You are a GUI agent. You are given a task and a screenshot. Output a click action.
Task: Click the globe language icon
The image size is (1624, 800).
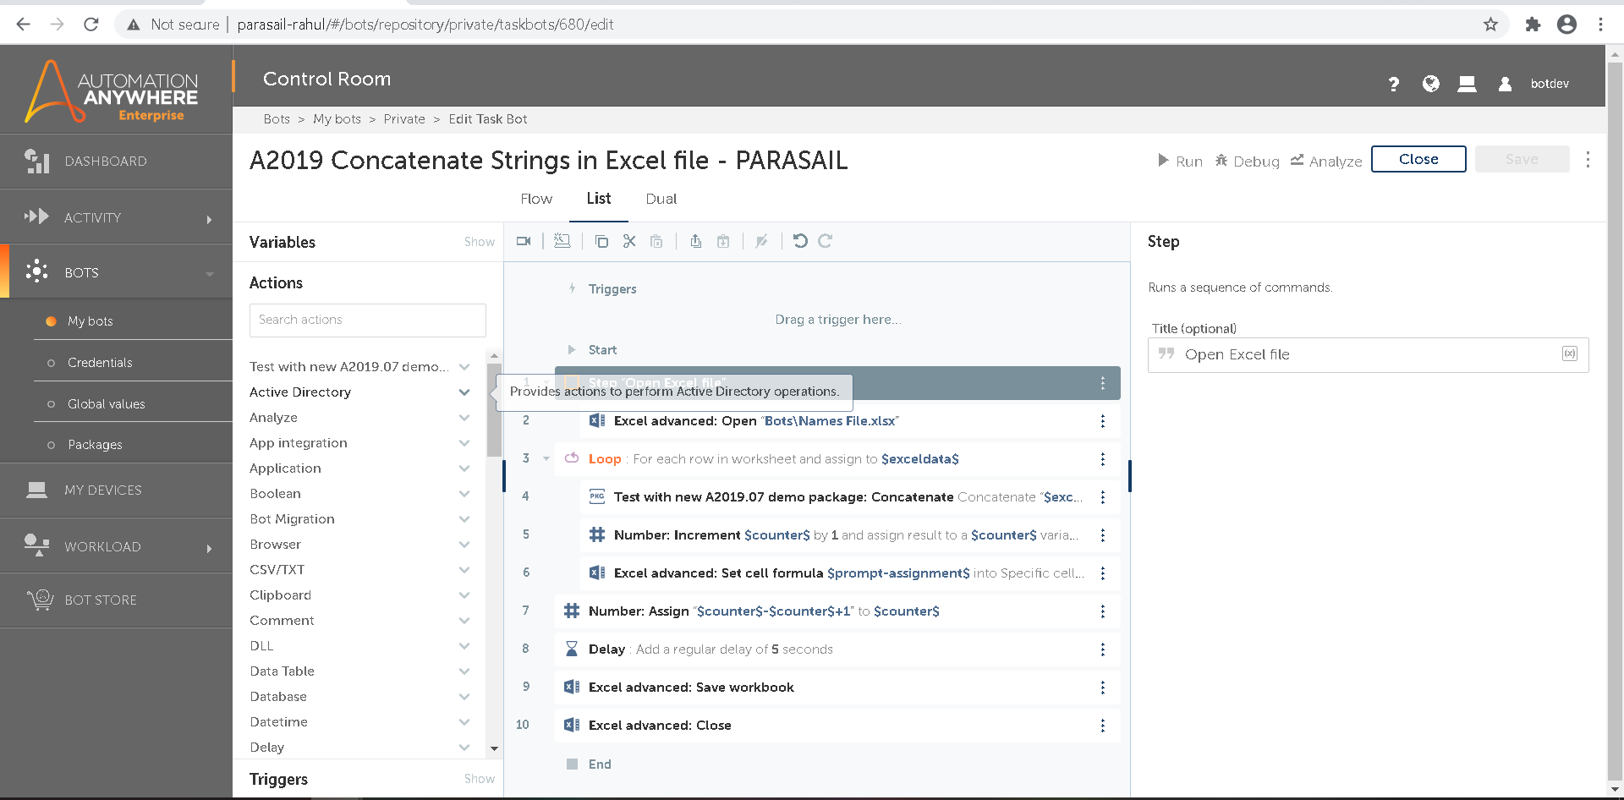point(1430,84)
